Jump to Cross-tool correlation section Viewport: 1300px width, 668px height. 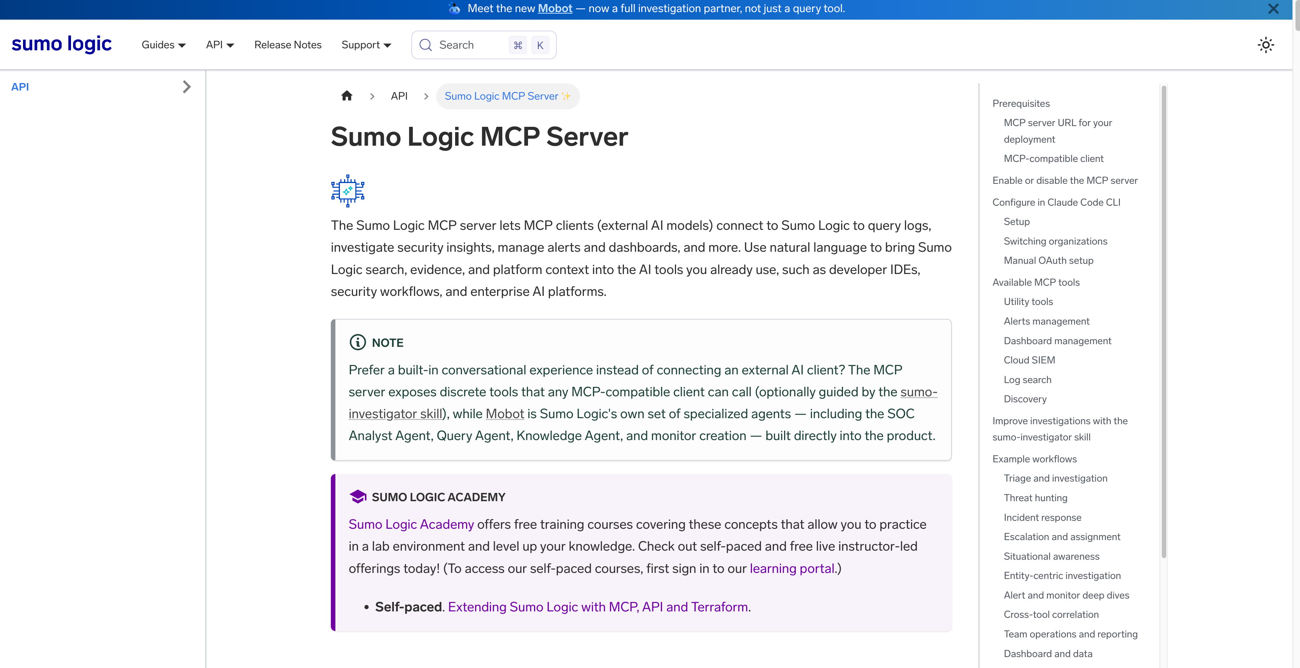point(1051,614)
